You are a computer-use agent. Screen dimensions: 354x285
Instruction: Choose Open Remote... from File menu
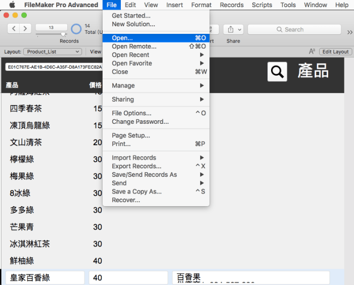point(134,46)
